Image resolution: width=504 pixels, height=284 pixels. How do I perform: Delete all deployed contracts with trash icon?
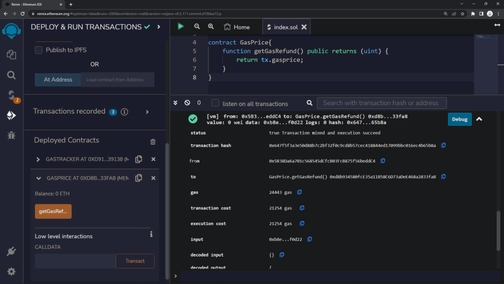coord(153,142)
